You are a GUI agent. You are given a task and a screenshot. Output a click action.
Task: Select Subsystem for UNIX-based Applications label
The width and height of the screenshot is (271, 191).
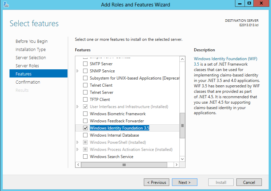[135, 78]
